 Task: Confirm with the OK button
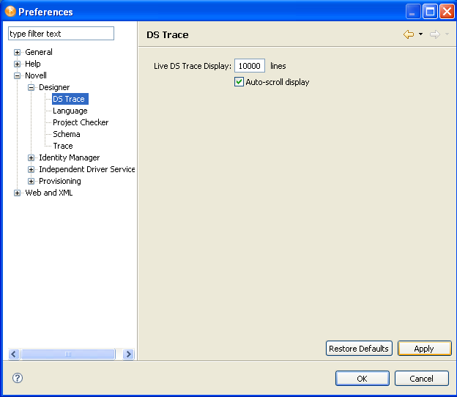[x=363, y=379]
